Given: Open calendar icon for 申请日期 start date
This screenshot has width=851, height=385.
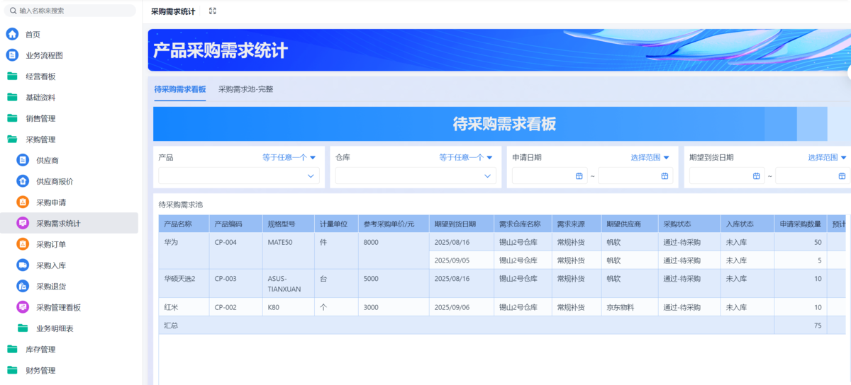Looking at the screenshot, I should [579, 176].
